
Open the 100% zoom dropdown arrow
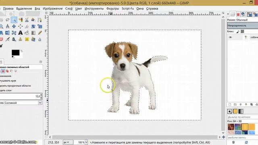[x=86, y=142]
